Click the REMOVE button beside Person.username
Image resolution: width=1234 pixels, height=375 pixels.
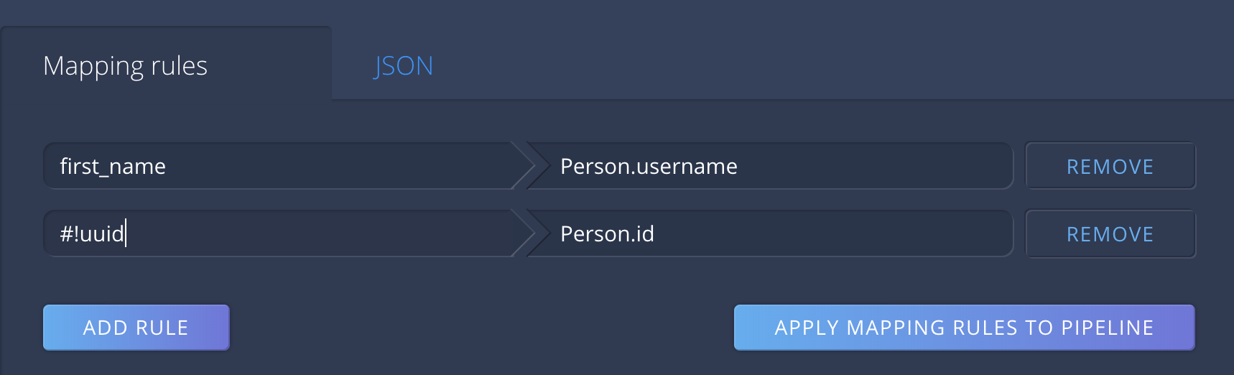click(x=1110, y=166)
